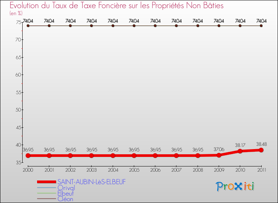Click the Proxiti logo
Image resolution: width=278 pixels, height=203 pixels.
coord(235,186)
